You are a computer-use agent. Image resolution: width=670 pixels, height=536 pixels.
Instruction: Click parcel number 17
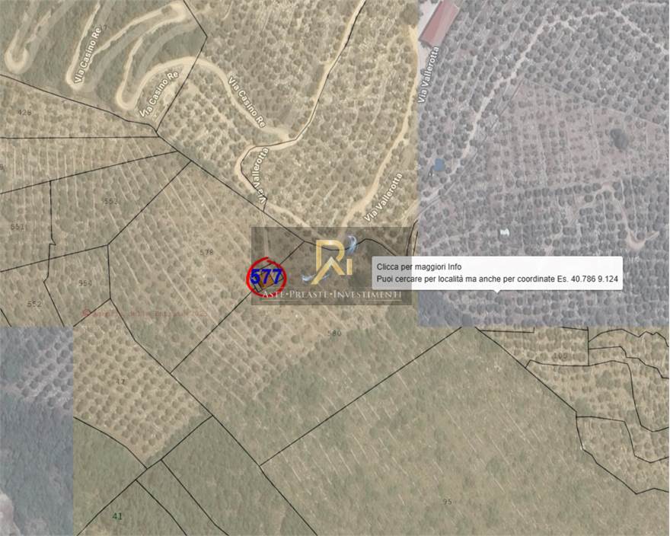pos(121,381)
